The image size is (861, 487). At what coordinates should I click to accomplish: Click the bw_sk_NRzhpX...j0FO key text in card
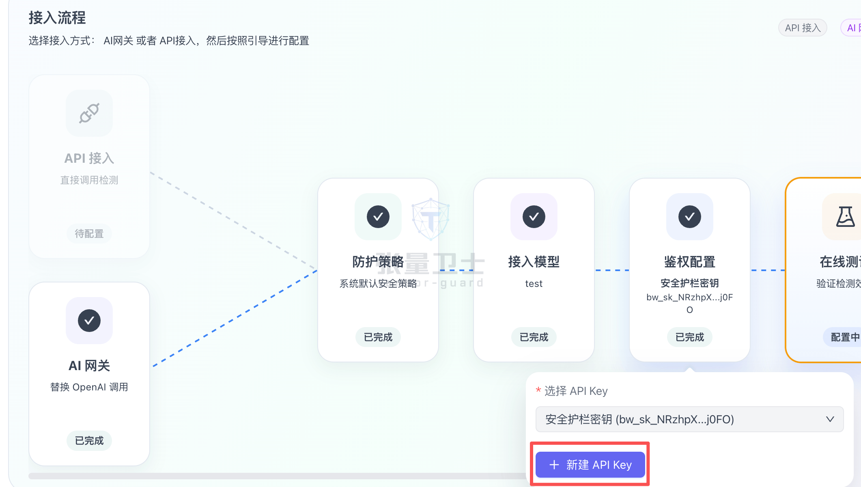(x=690, y=303)
